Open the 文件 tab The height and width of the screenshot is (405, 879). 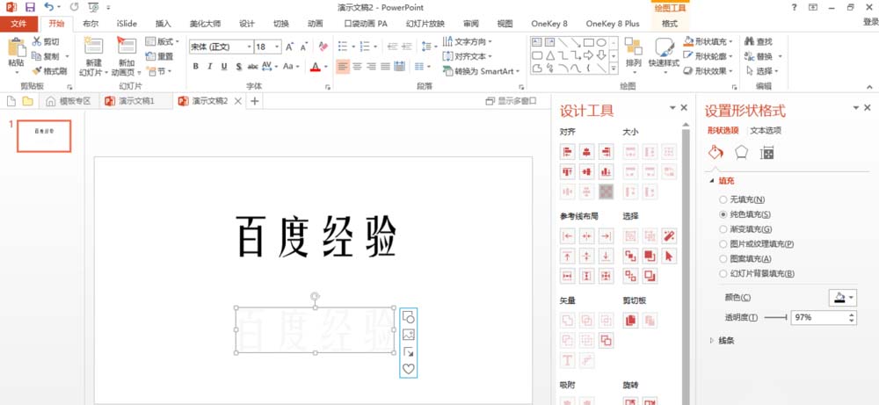pos(19,24)
